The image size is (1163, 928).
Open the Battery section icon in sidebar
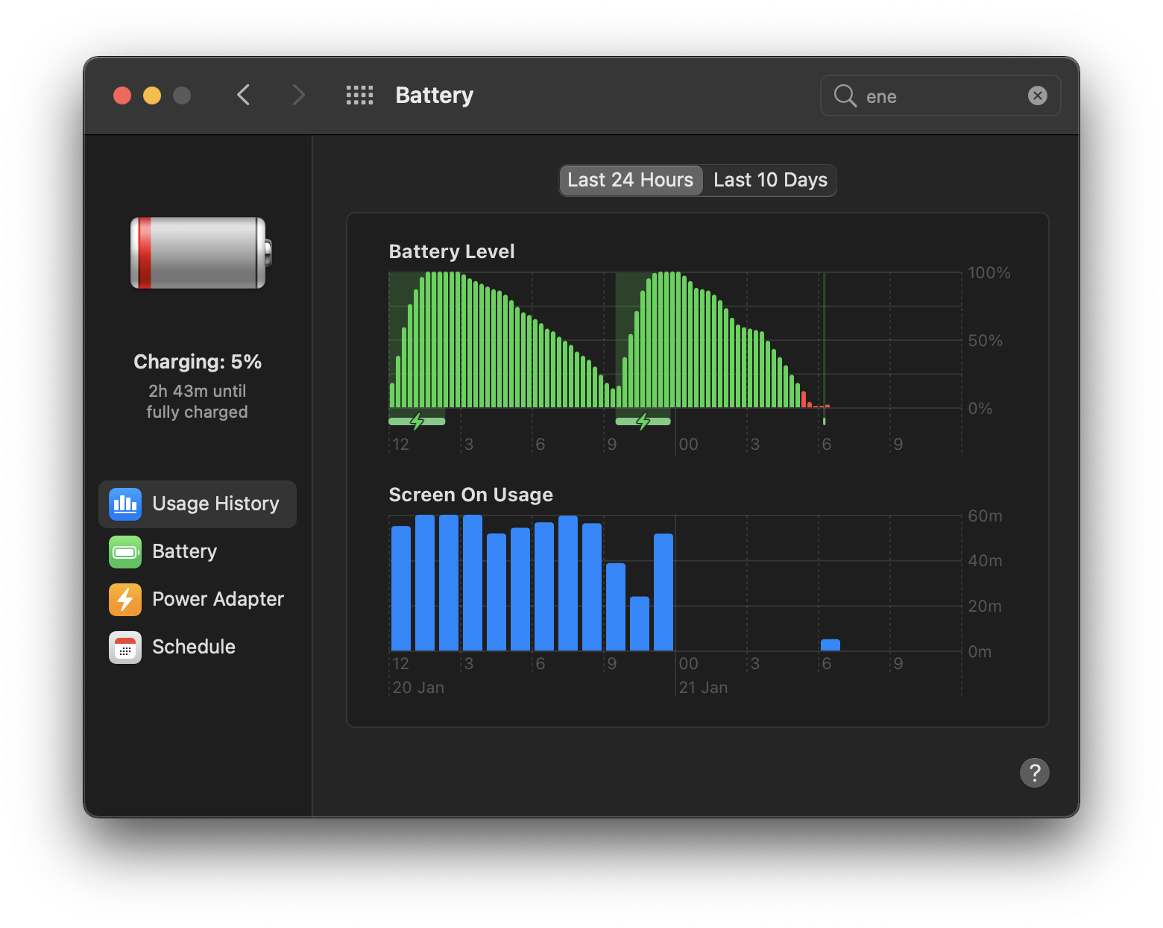(x=125, y=552)
